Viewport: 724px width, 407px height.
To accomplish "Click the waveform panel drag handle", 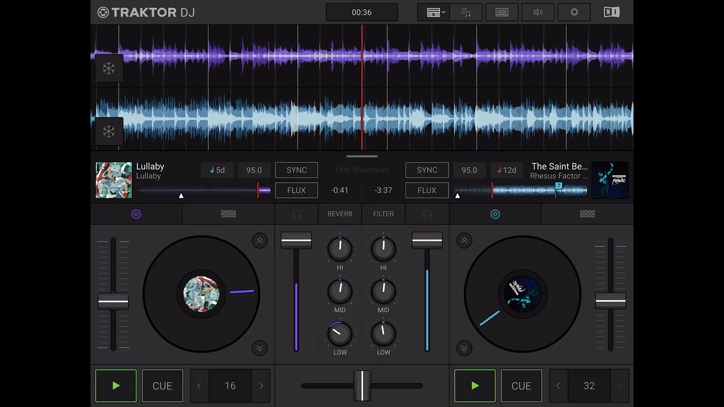I will 362,156.
